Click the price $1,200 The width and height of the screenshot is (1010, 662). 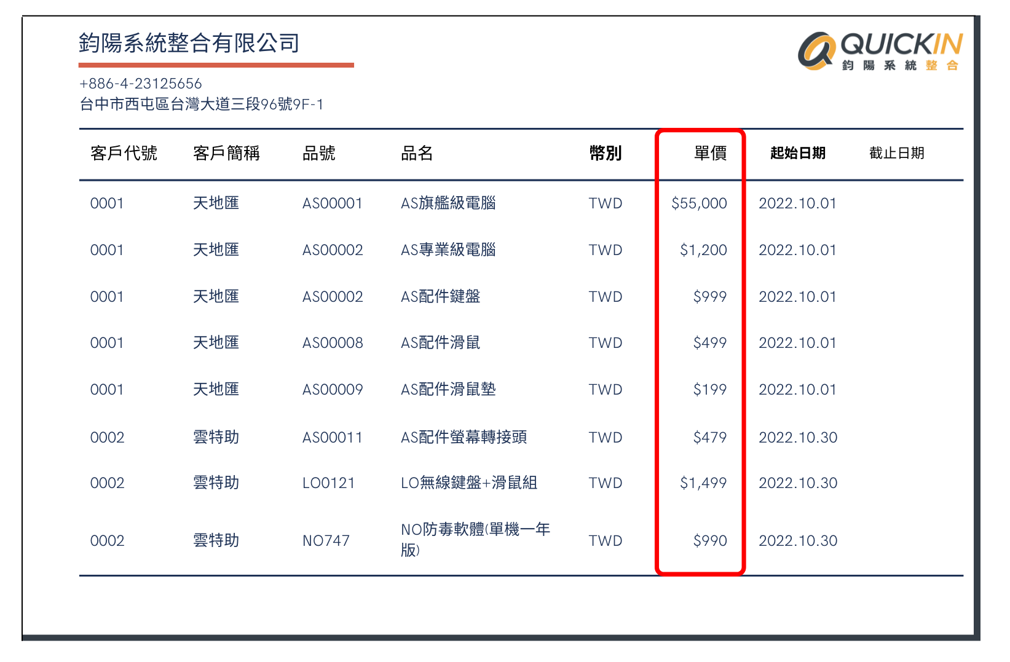[703, 250]
